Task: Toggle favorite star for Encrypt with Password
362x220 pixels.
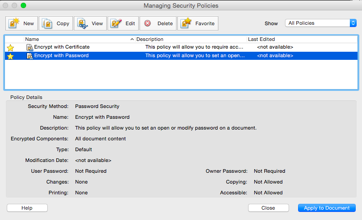Action: (10, 56)
